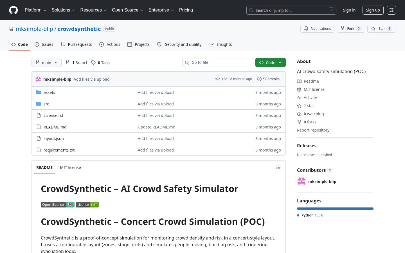Screen dimensions: 405x253
Task: Switch to the MIT license tab
Action: coord(70,168)
